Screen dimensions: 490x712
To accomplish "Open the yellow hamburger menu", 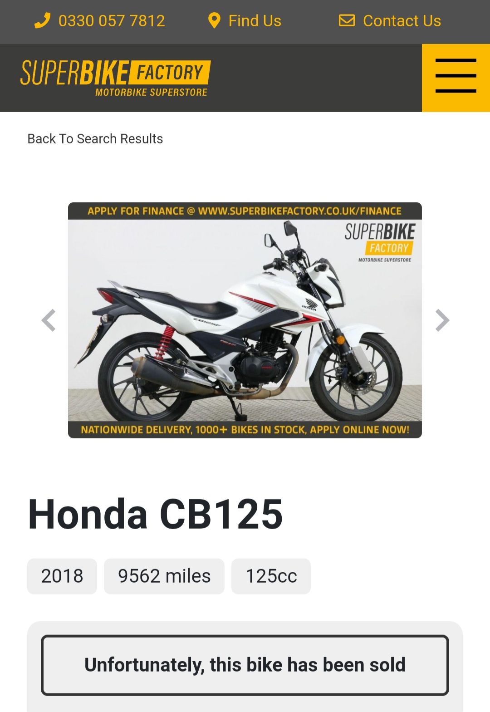I will pos(456,78).
